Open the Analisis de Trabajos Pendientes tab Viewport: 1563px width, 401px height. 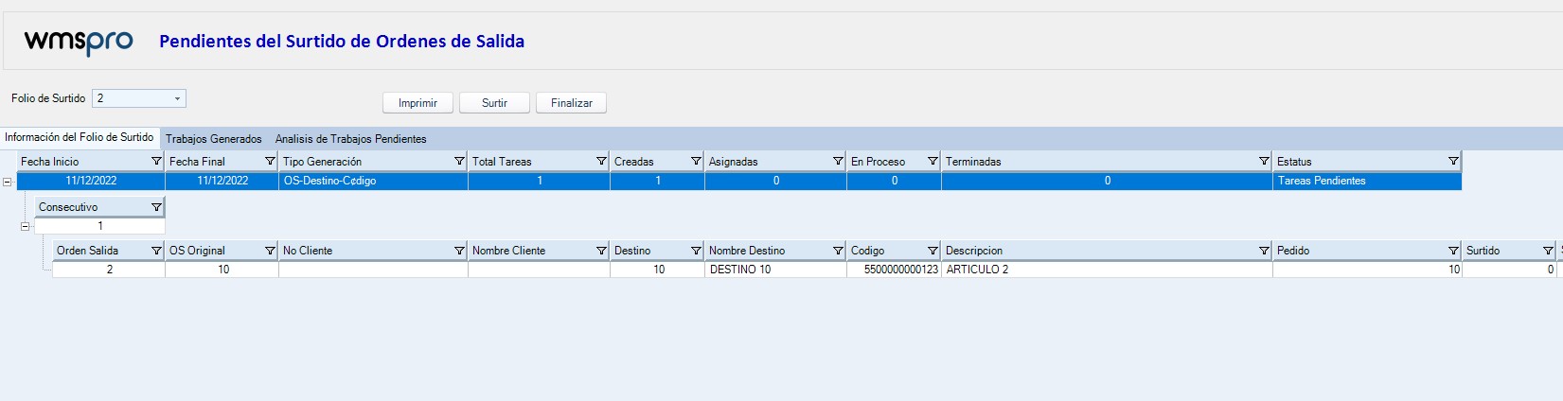click(x=351, y=139)
